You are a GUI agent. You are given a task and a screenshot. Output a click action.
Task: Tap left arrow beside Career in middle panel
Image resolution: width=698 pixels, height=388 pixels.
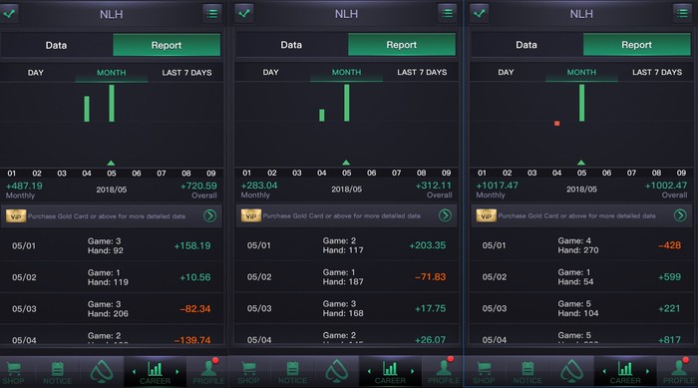pyautogui.click(x=369, y=371)
